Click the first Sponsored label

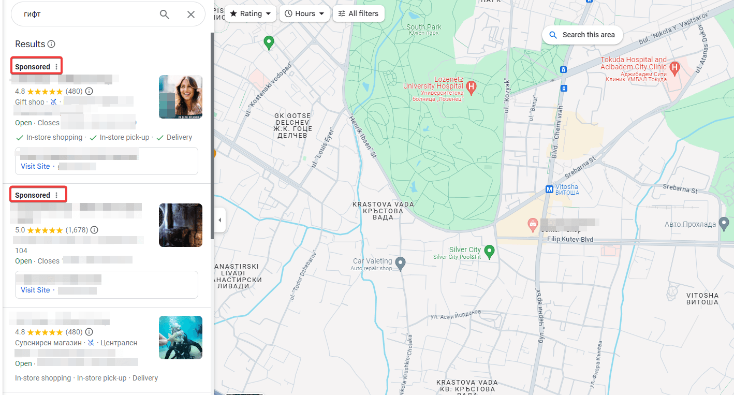pyautogui.click(x=33, y=67)
